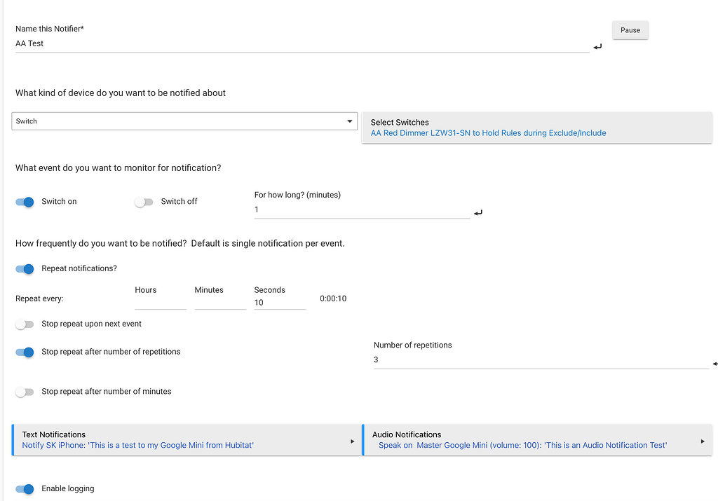Click the Name this Notifier text field

302,43
